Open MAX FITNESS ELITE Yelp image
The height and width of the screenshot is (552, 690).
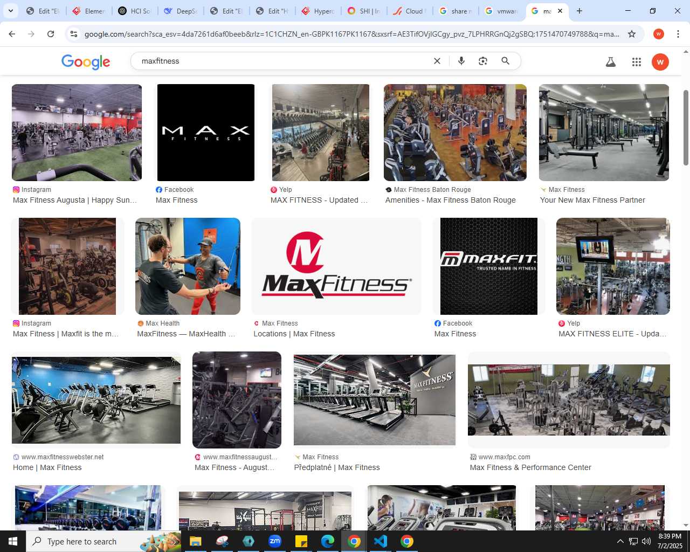coord(613,266)
